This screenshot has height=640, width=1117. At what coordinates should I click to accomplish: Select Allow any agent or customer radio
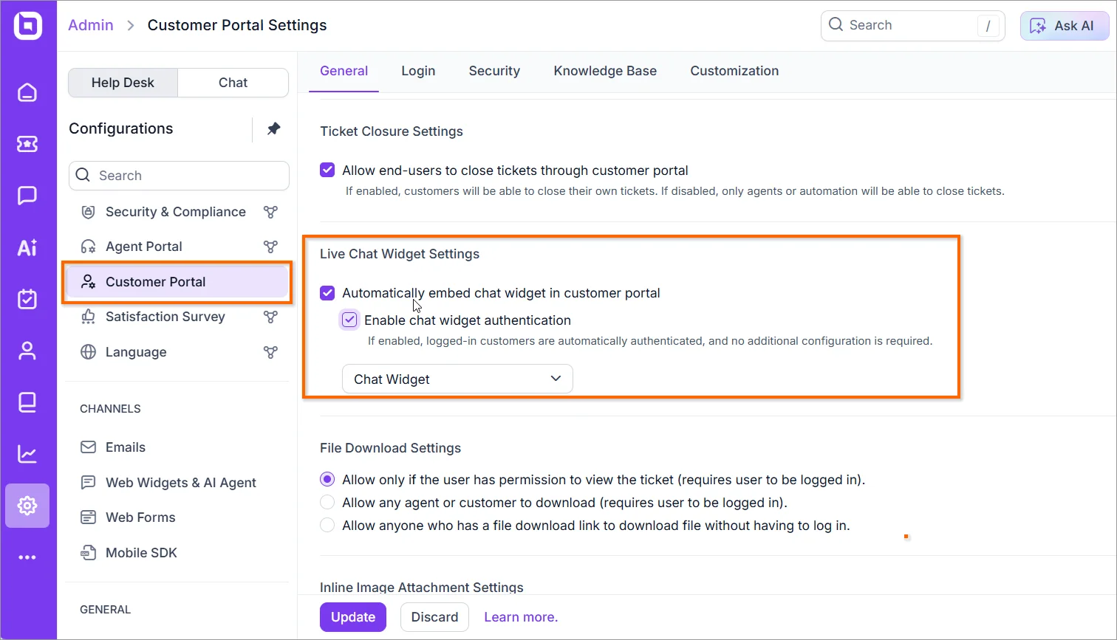click(327, 503)
